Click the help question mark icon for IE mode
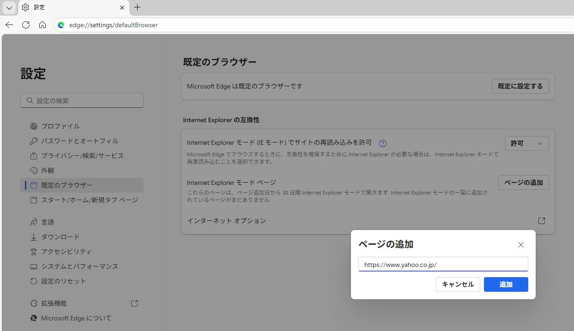 pos(383,143)
